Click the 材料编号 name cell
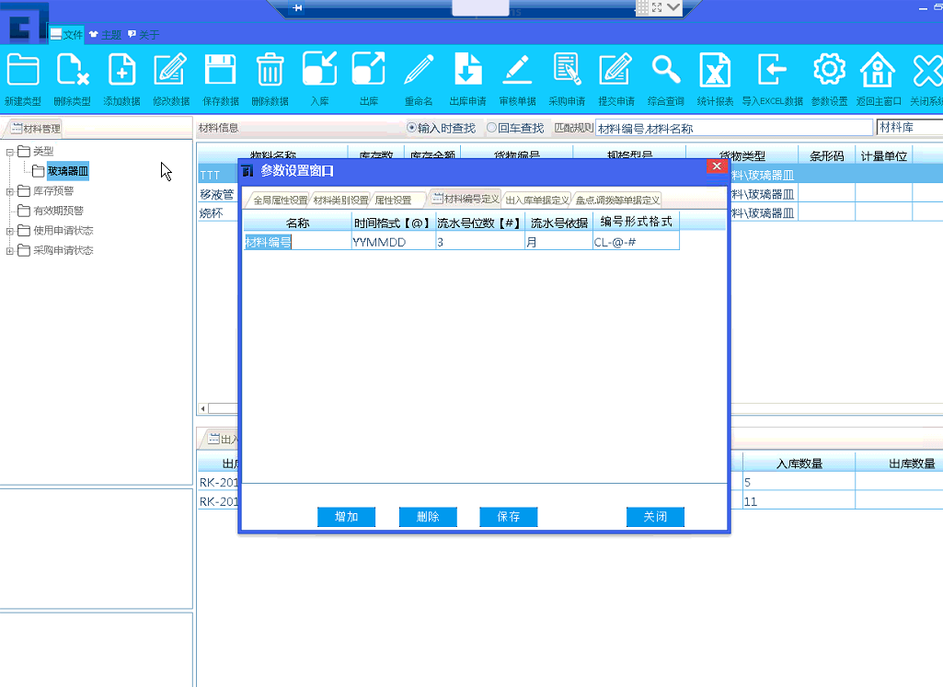The height and width of the screenshot is (687, 943). [x=297, y=242]
